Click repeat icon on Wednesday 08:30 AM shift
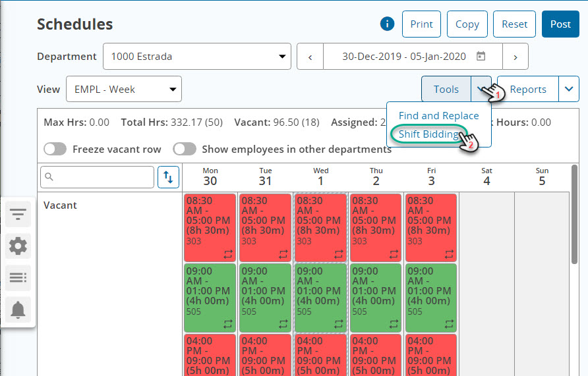This screenshot has width=588, height=376. point(339,254)
